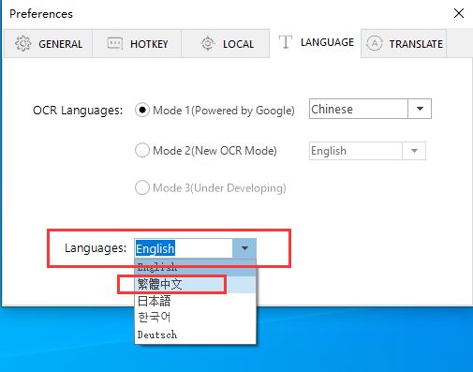This screenshot has width=473, height=372.
Task: Open the HOTKEY tab
Action: click(x=137, y=44)
